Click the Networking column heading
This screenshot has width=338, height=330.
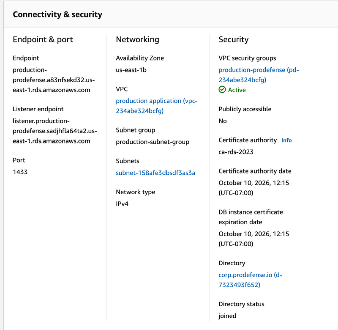pos(137,39)
